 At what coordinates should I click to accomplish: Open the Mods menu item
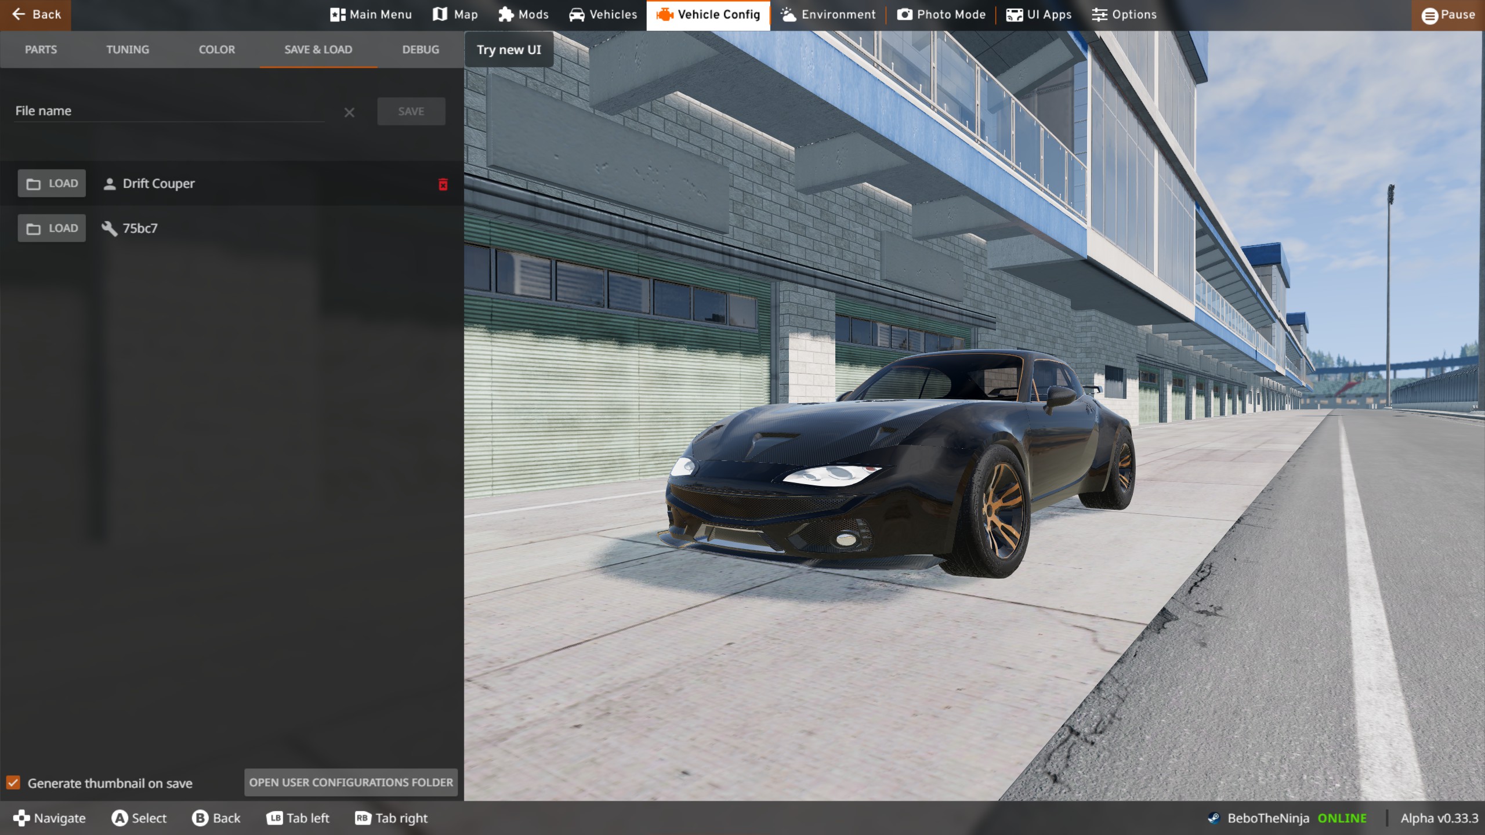pyautogui.click(x=523, y=14)
